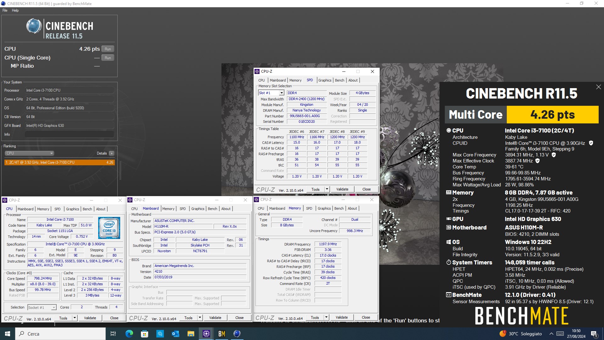Open File Explorer from the taskbar
This screenshot has height=340, width=604.
(x=191, y=334)
